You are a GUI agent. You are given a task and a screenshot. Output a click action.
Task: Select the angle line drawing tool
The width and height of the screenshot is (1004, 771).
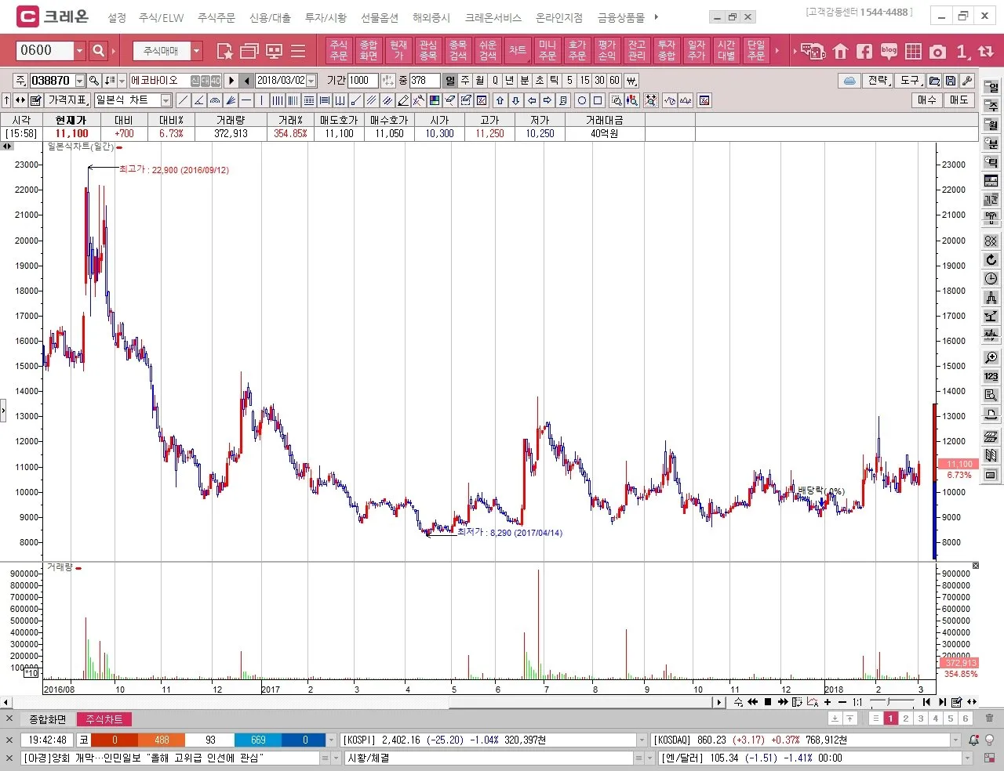coord(198,100)
